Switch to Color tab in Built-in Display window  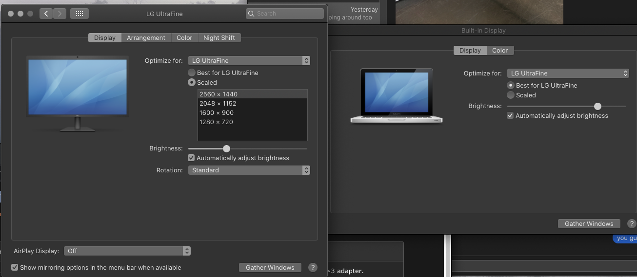(500, 50)
